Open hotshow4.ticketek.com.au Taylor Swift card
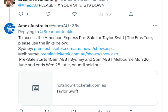 click(88, 88)
